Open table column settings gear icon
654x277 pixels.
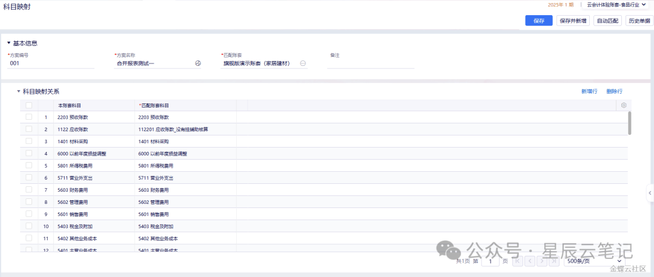[x=624, y=105]
